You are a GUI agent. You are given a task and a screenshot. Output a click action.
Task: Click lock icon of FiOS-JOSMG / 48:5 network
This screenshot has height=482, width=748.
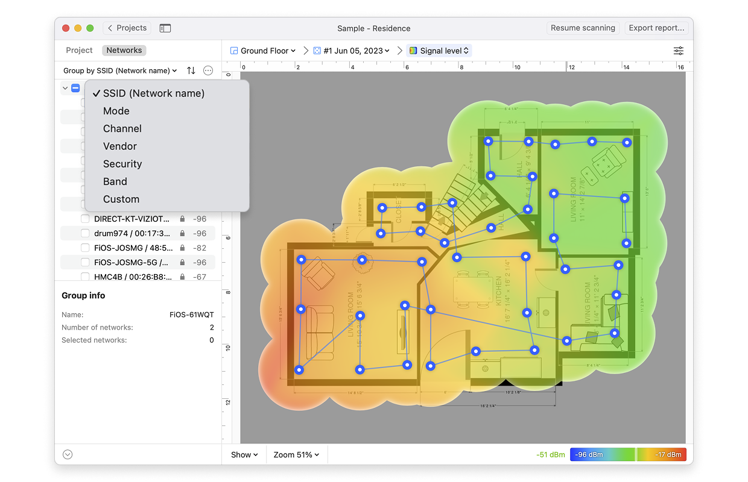[x=182, y=248]
